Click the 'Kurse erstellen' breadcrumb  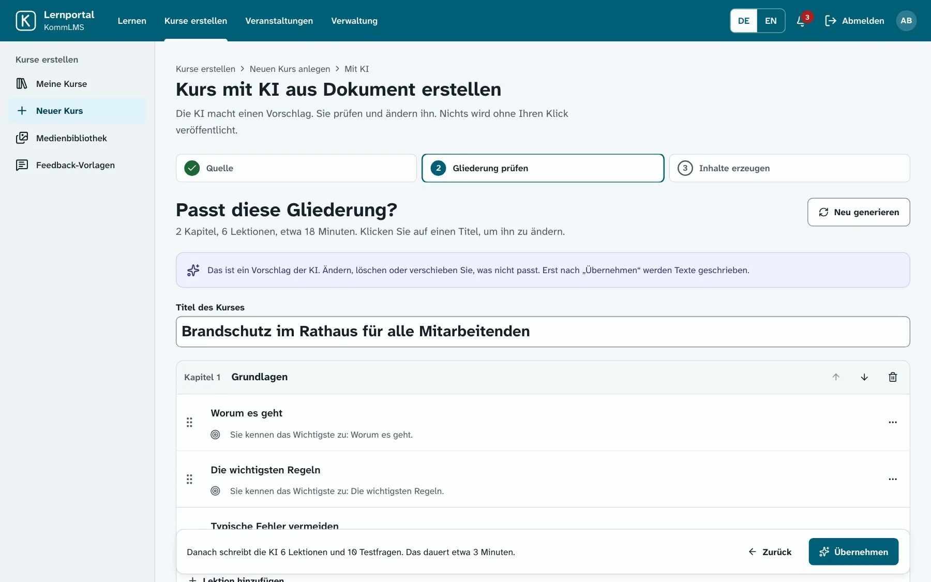point(205,69)
